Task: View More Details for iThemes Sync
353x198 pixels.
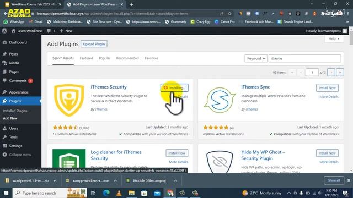Action: point(329,97)
